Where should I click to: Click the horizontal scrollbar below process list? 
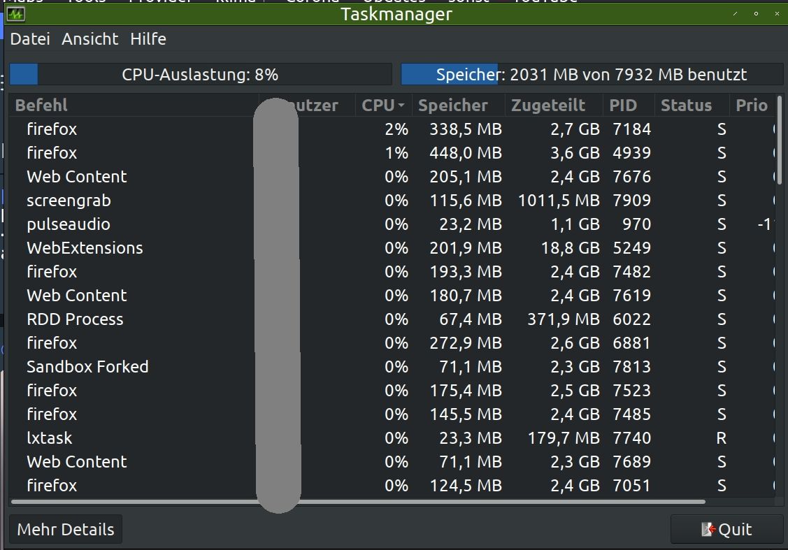(358, 501)
